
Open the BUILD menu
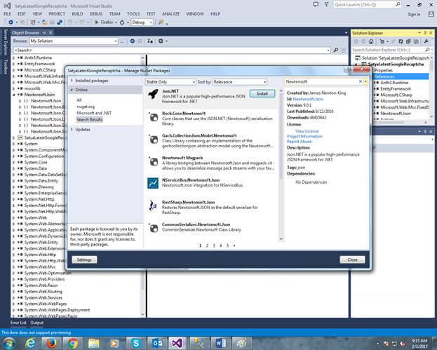click(x=77, y=13)
